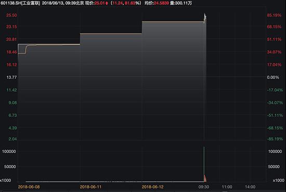Viewport: 286px width, 192px height.
Task: Click the average price value 24.5839
Action: [x=161, y=3]
